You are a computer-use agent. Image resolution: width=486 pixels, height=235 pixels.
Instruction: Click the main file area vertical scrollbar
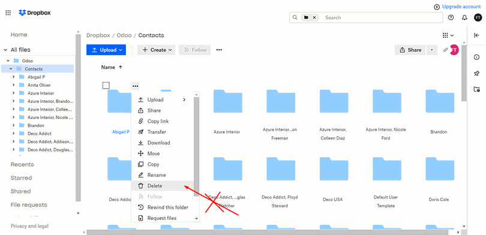point(464,73)
